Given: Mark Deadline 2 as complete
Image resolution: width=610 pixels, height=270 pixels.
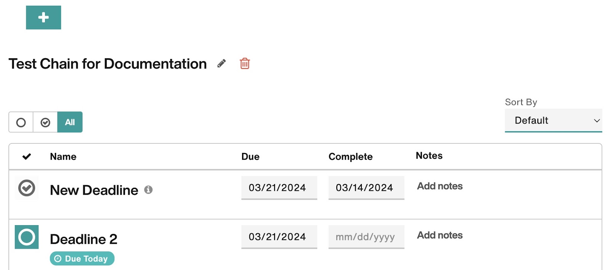Looking at the screenshot, I should [x=27, y=237].
